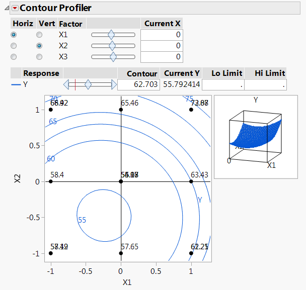
Task: Click the Hi Limit field for Y
Action: (265, 84)
